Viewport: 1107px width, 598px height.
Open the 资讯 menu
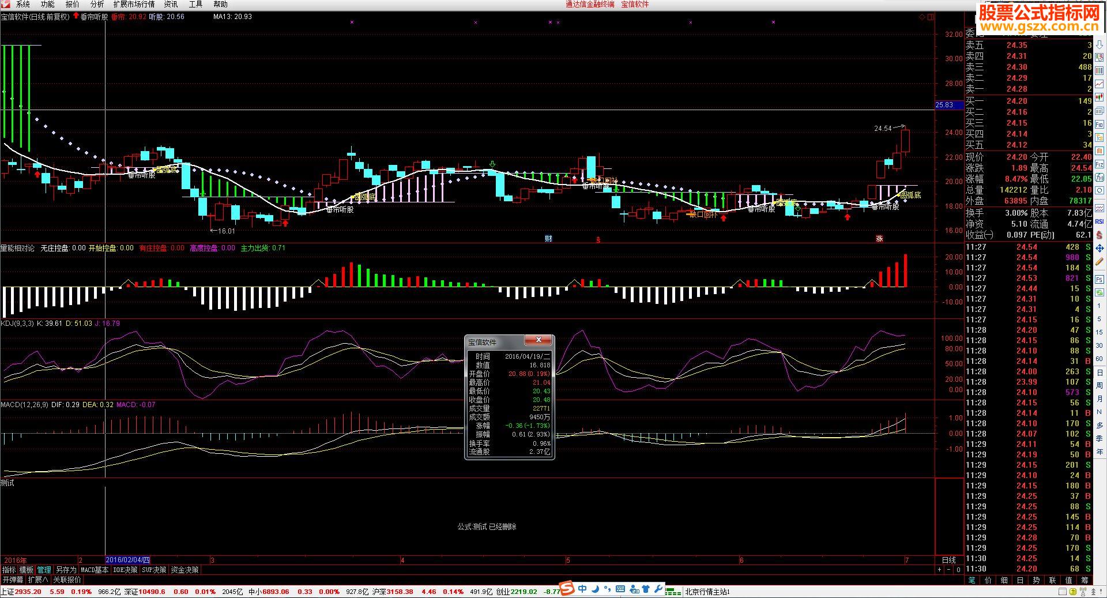(171, 5)
